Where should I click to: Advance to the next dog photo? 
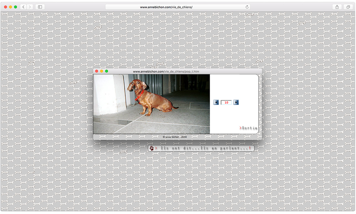(x=236, y=102)
